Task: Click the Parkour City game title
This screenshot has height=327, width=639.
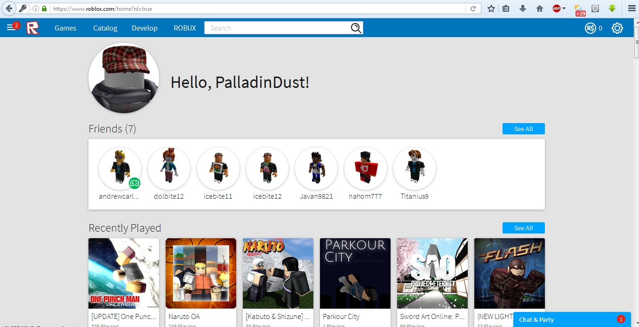Action: tap(341, 317)
